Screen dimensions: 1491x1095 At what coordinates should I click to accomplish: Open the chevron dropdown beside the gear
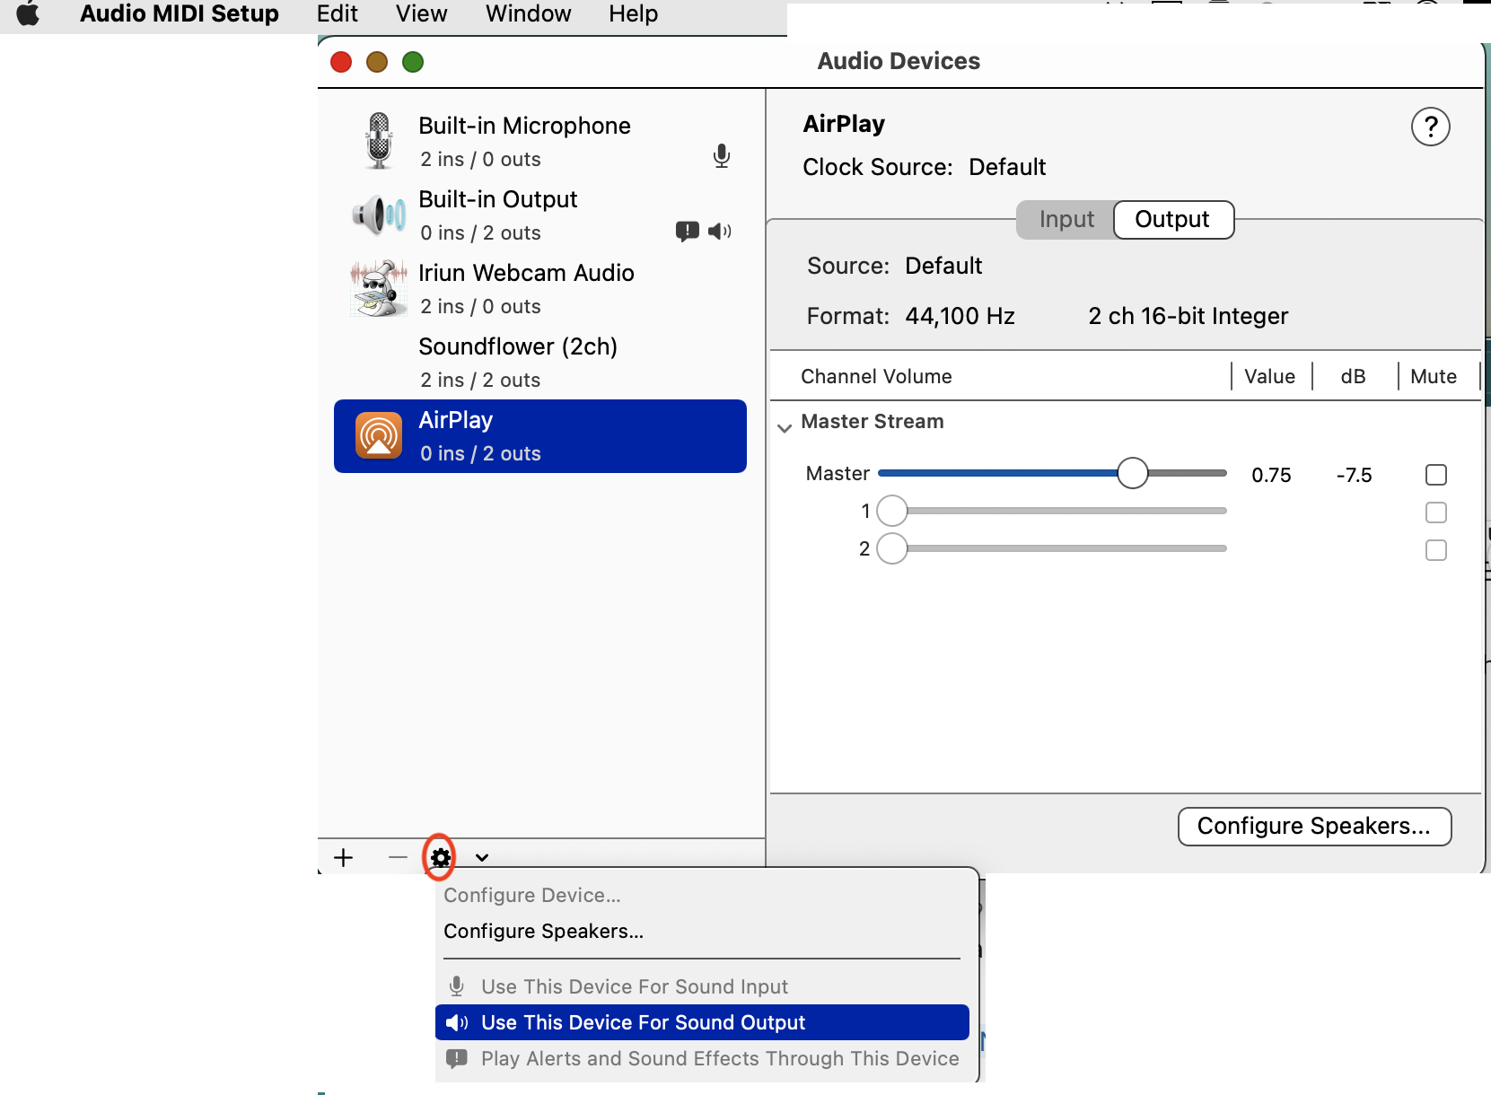[x=482, y=858]
